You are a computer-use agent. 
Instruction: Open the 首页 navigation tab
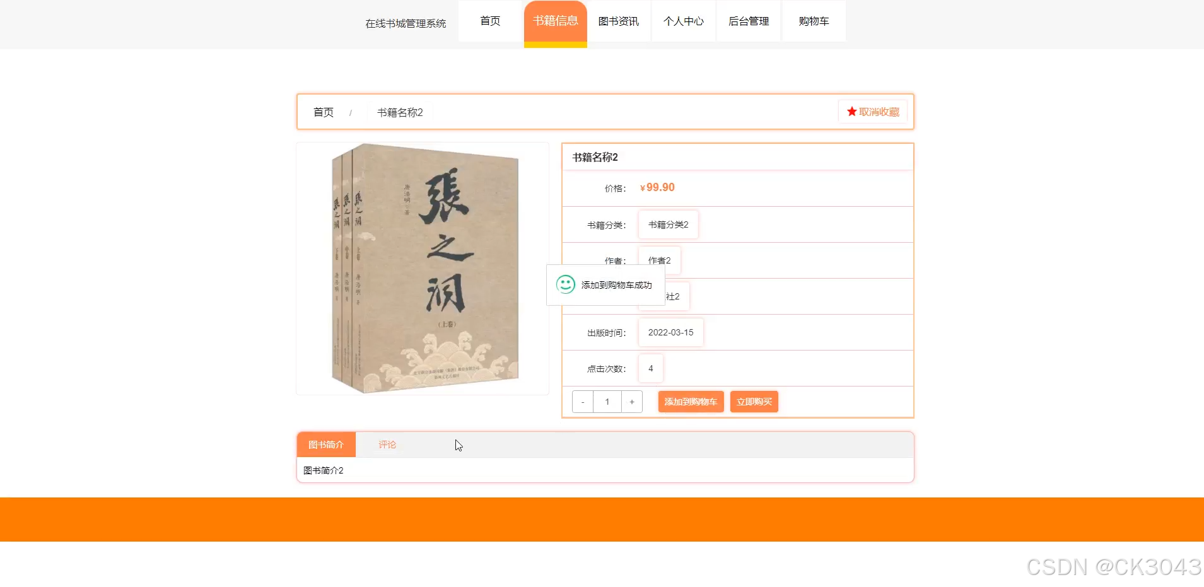pos(490,21)
